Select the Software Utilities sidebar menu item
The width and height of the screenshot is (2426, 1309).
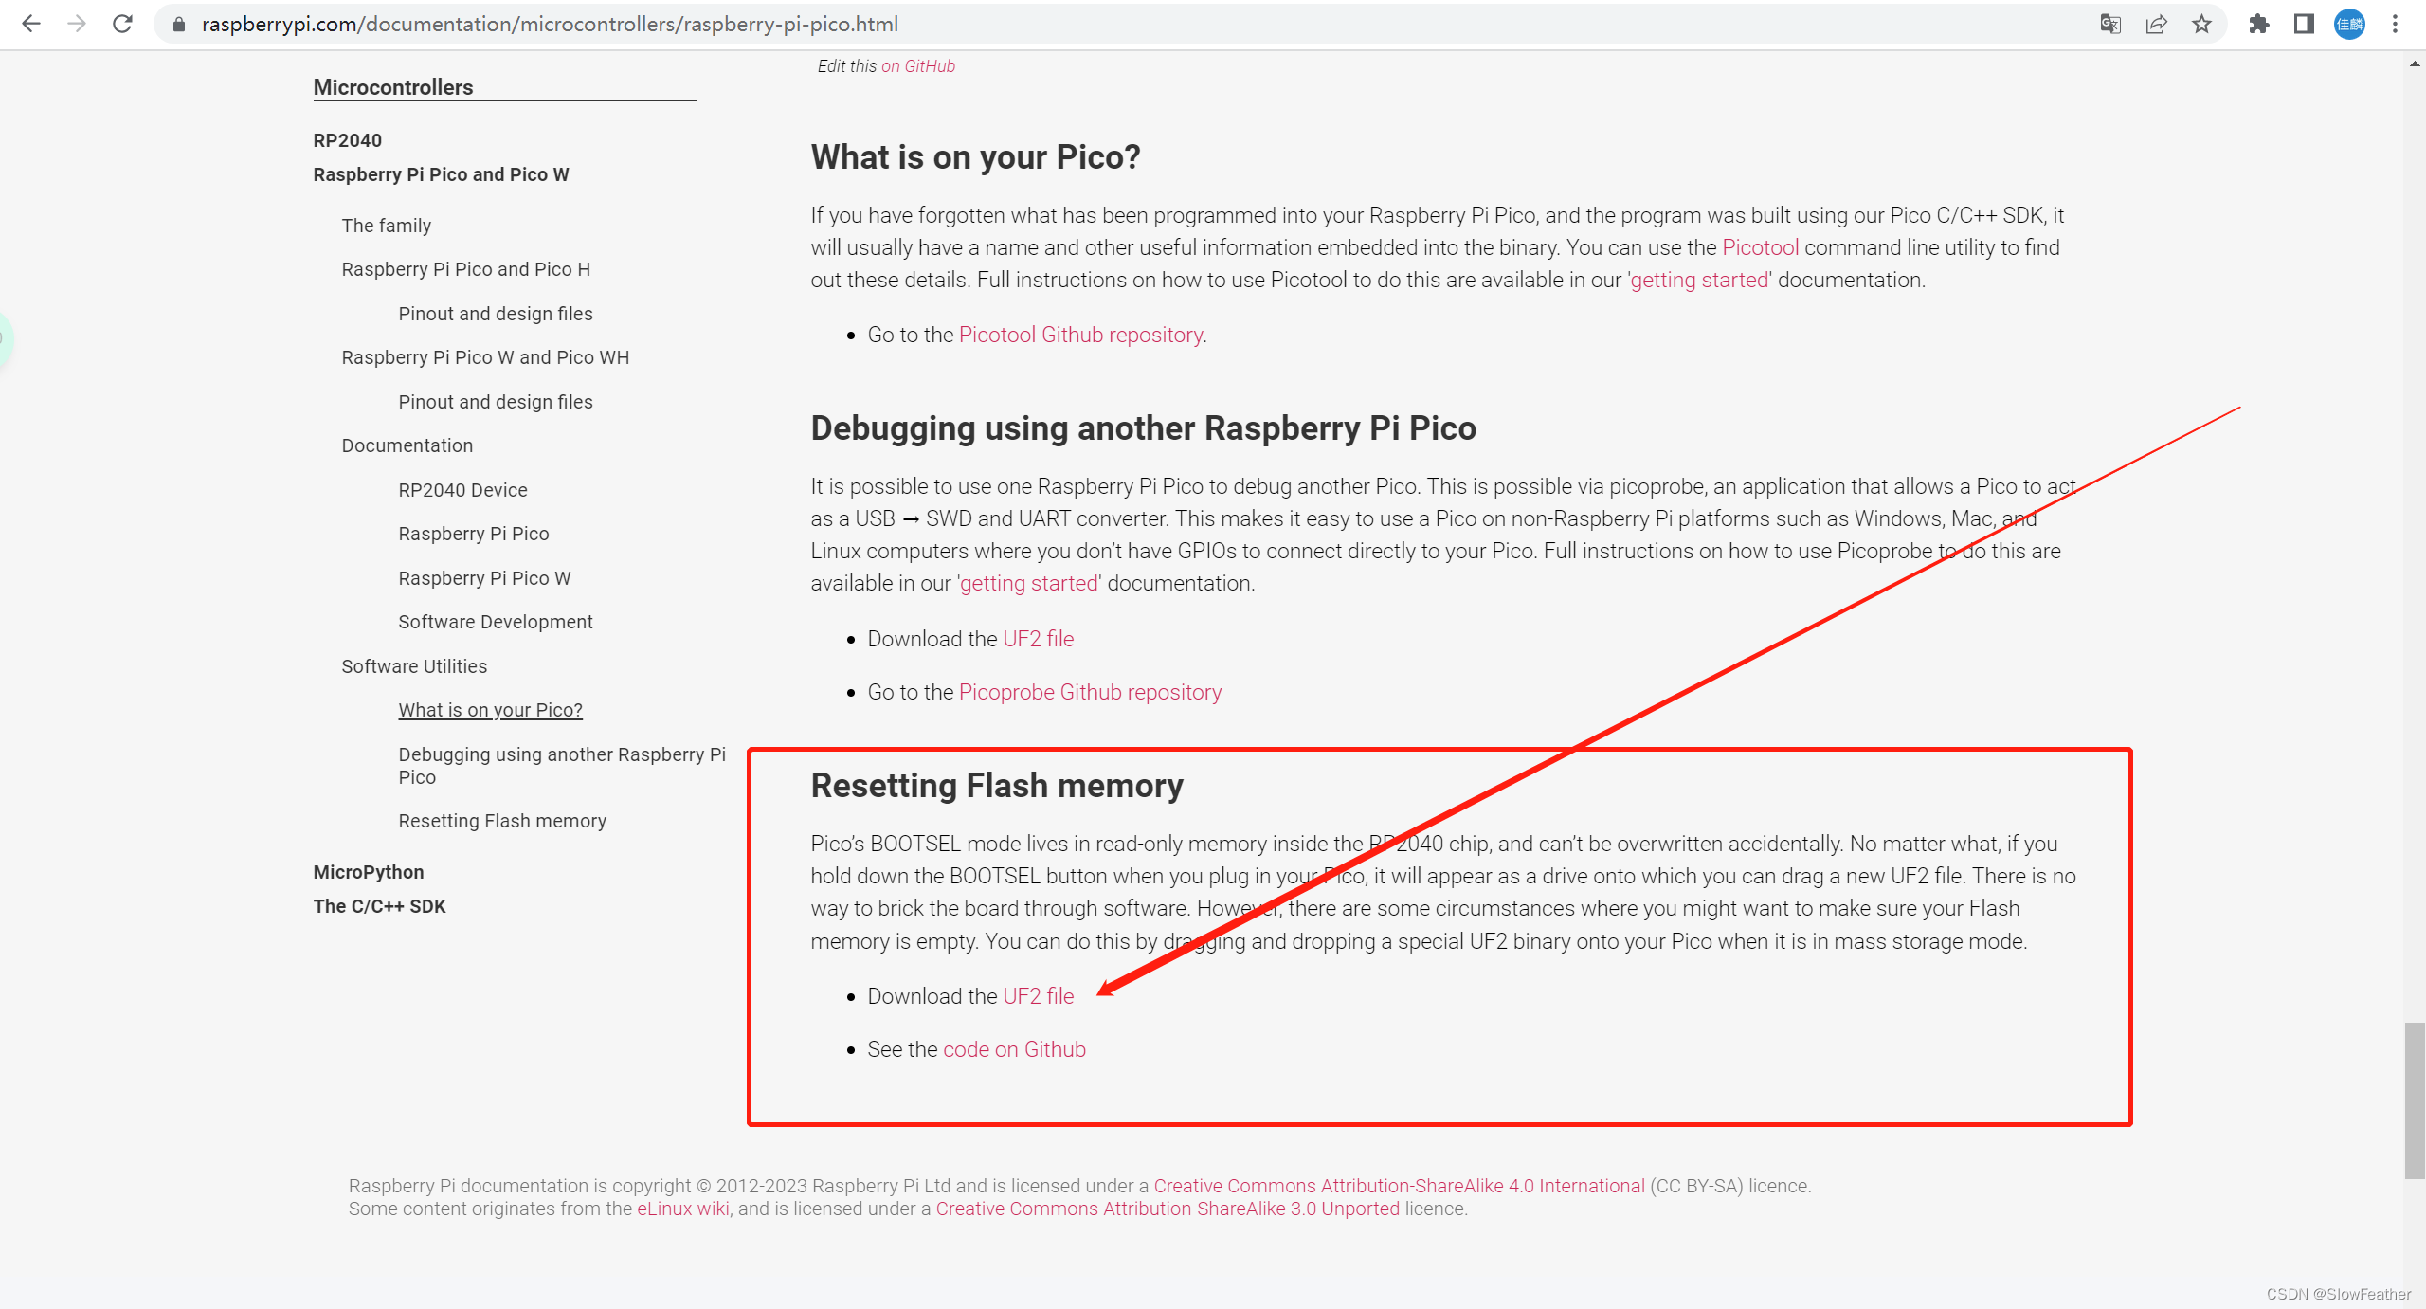412,663
